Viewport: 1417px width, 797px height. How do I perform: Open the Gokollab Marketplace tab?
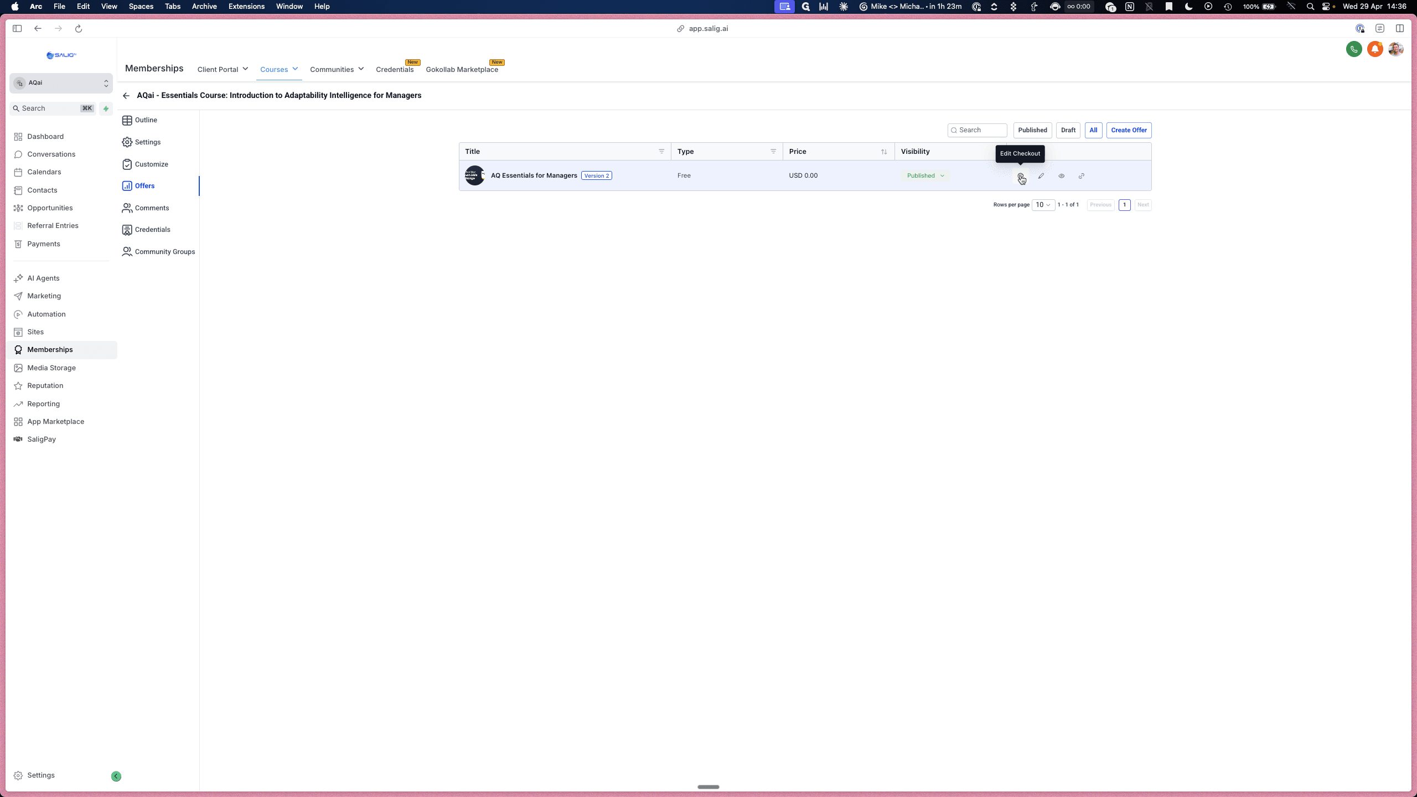462,69
